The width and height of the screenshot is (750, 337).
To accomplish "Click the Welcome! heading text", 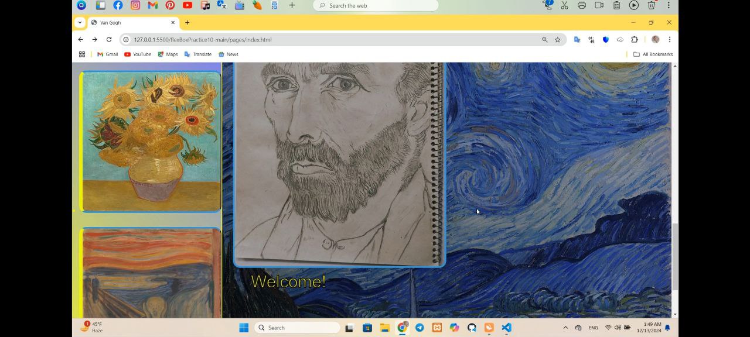I will [x=288, y=281].
